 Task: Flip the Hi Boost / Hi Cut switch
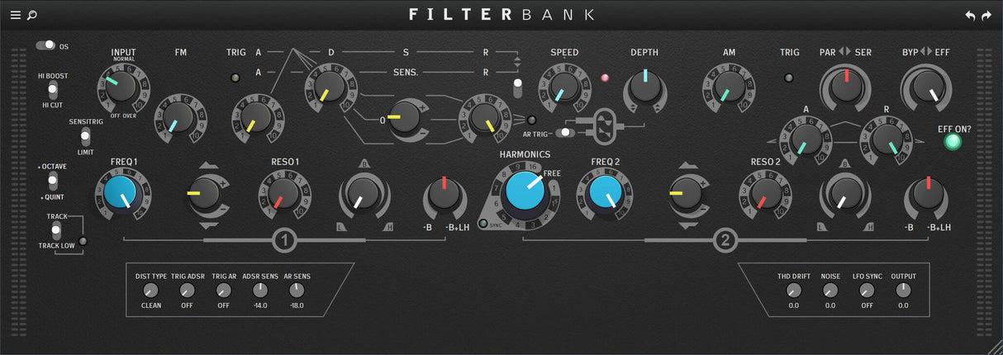click(x=52, y=90)
